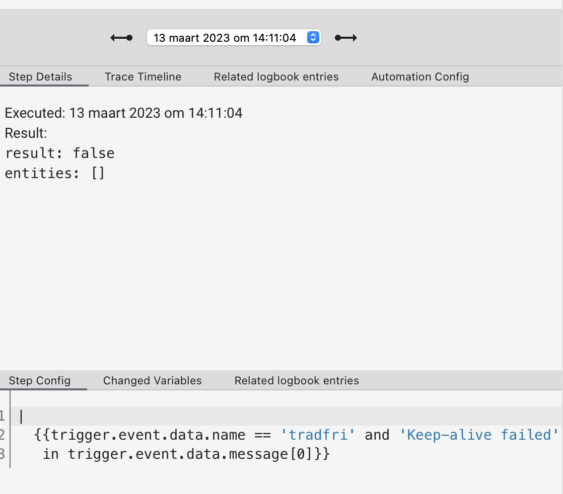
Task: Open the trace timestamp dropdown
Action: click(x=234, y=37)
